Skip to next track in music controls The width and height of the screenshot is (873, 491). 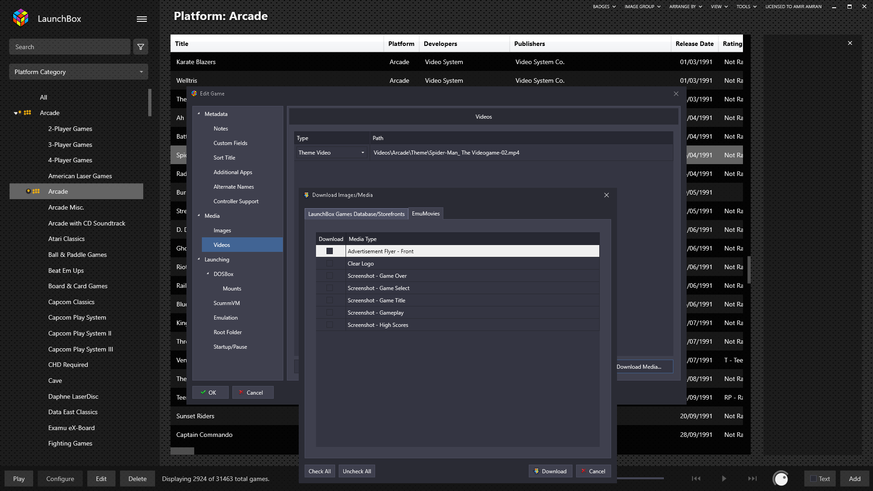753,478
